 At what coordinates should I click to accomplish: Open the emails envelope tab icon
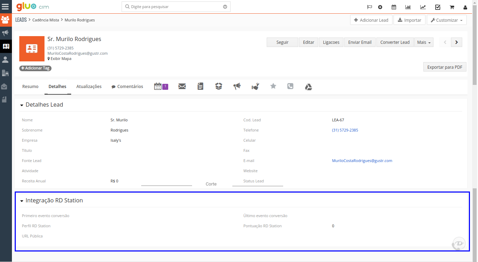pyautogui.click(x=182, y=86)
